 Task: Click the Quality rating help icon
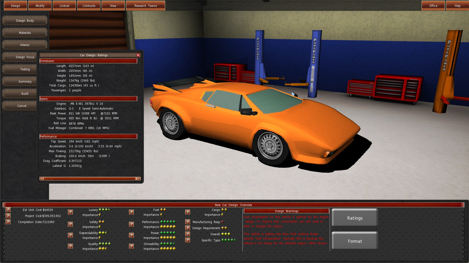pyautogui.click(x=70, y=246)
